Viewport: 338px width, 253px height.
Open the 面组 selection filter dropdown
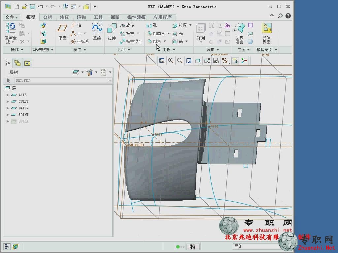[255, 246]
